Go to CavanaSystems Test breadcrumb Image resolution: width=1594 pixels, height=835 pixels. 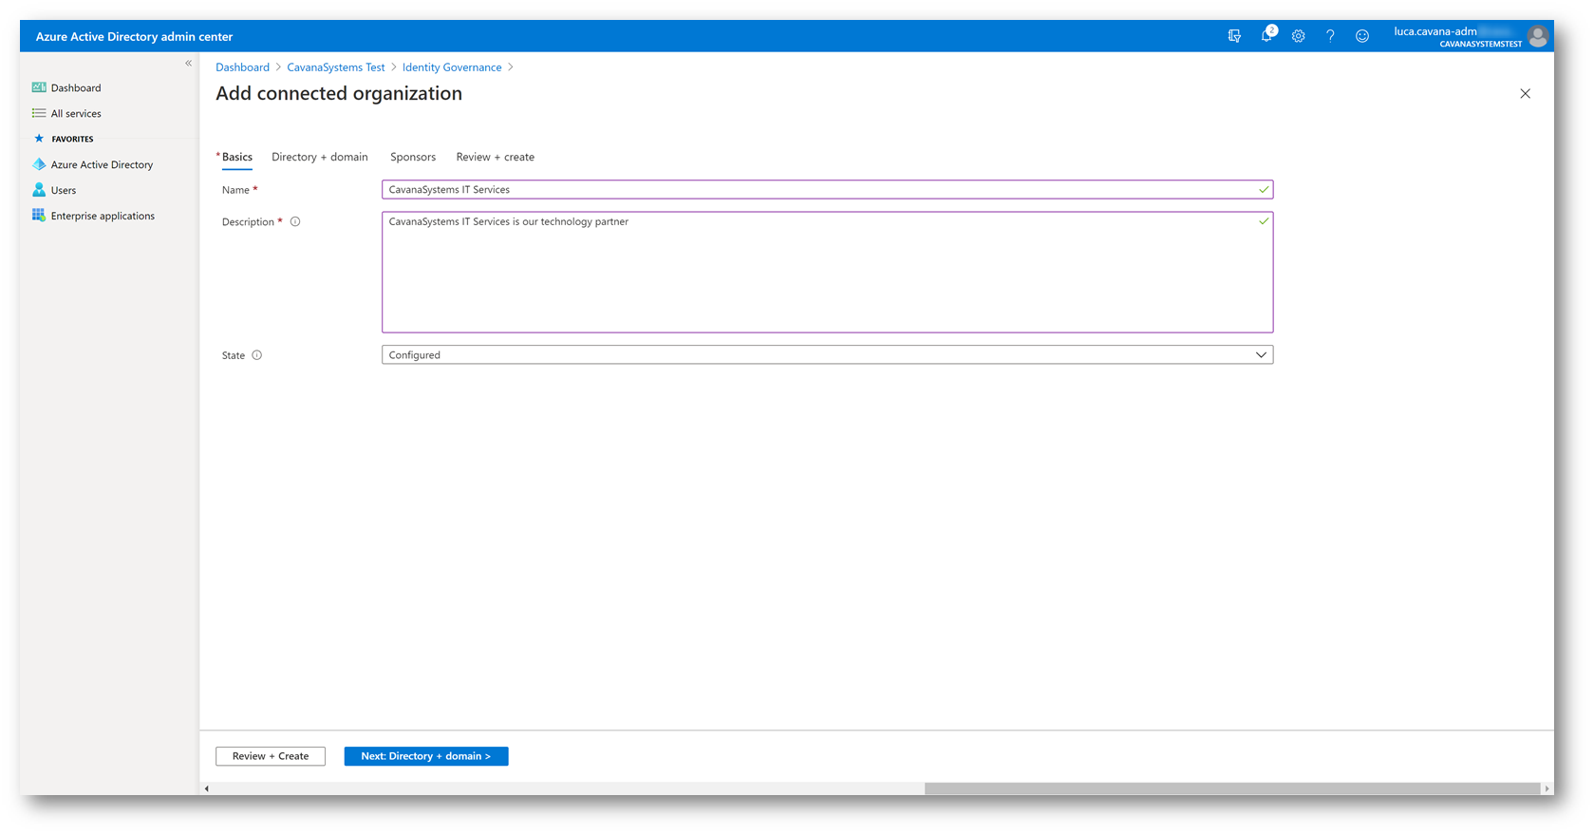point(336,67)
